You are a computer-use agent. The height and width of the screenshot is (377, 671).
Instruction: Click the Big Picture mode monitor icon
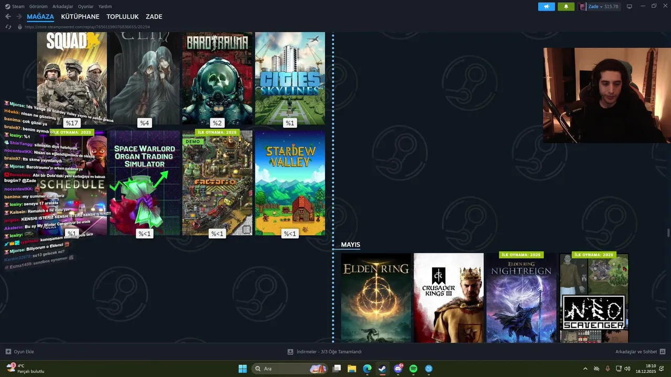point(629,6)
